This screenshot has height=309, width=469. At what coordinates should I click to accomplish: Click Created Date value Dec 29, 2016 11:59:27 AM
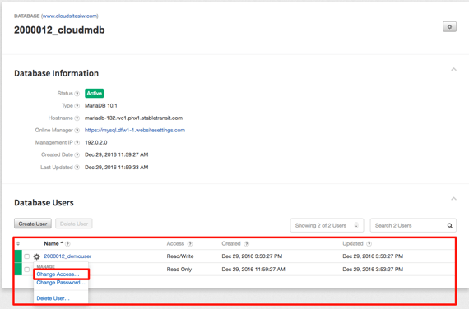(x=117, y=154)
